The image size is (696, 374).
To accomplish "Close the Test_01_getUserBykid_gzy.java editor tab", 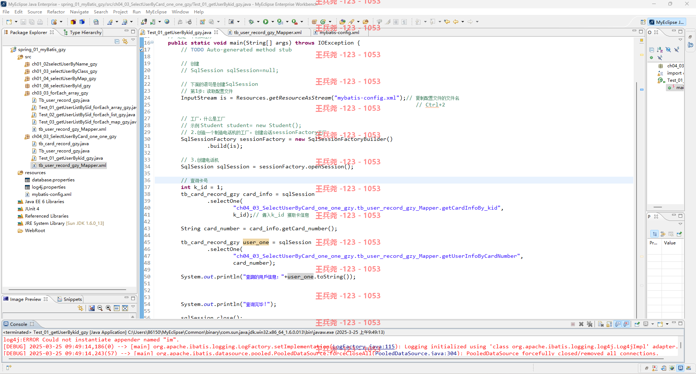I will pyautogui.click(x=216, y=32).
